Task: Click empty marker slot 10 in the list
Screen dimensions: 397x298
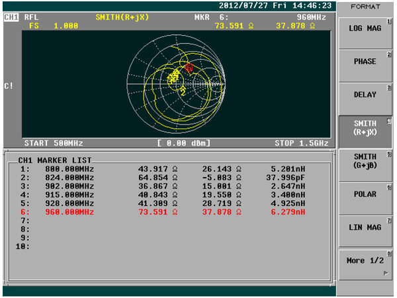Action: pos(22,246)
